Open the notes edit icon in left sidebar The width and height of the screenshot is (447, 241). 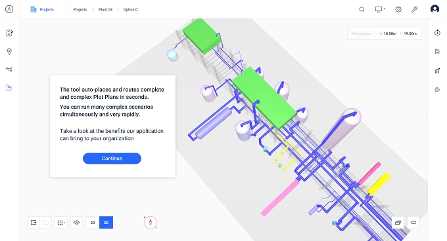9,33
